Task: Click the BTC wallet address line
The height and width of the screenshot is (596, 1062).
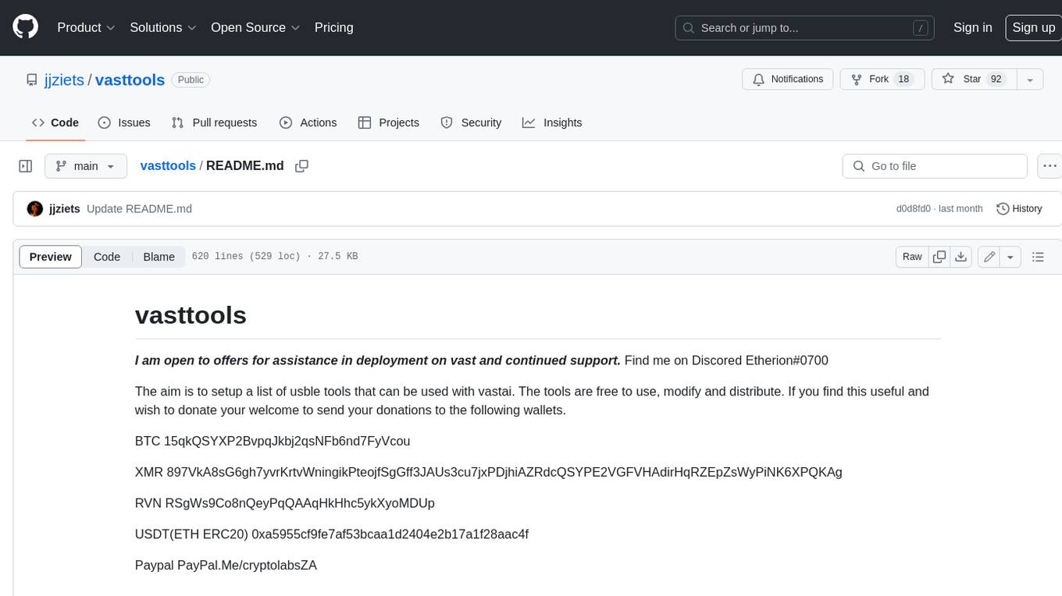Action: point(273,441)
